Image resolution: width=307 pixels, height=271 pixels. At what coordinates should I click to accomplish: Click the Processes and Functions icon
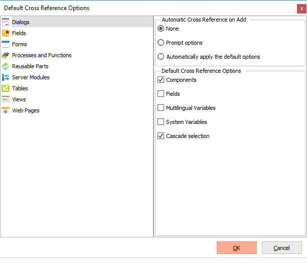coord(6,55)
